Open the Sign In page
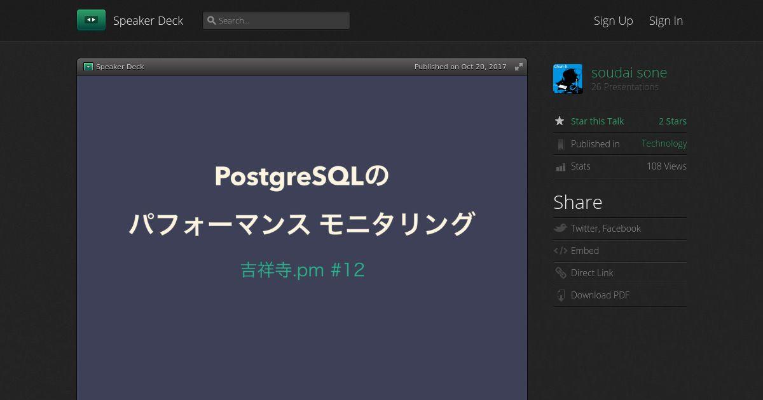The height and width of the screenshot is (400, 763). (666, 20)
